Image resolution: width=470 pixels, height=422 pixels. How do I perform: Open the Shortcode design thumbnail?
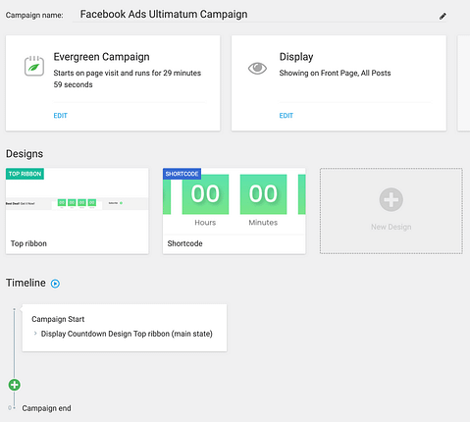(235, 201)
